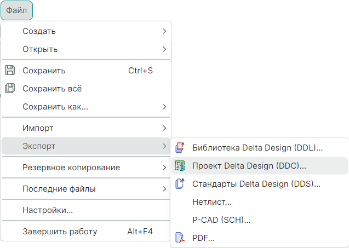
Task: Select the Экспорт menu item
Action: click(39, 146)
